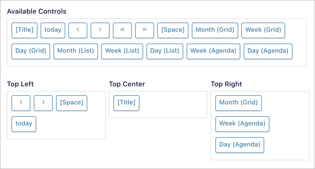The height and width of the screenshot is (169, 315).
Task: Select Month (Grid) from Available Controls
Action: 215,30
